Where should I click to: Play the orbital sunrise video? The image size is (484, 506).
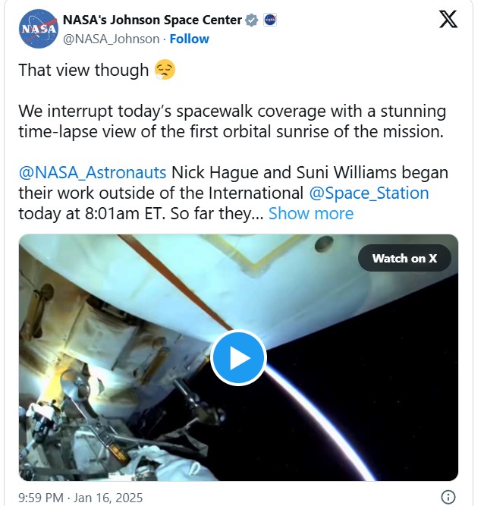point(238,358)
